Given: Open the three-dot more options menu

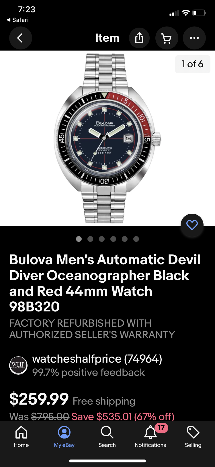Looking at the screenshot, I should pyautogui.click(x=194, y=38).
